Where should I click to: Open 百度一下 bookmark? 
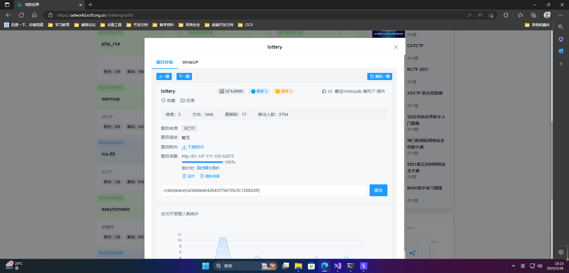24,25
